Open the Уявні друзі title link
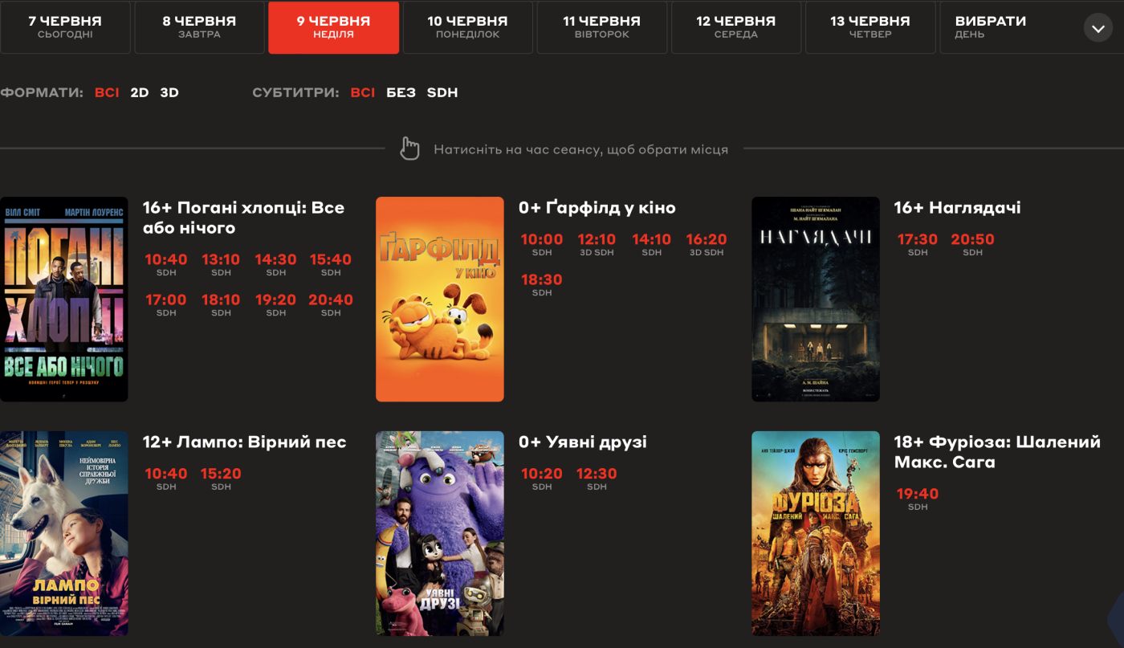This screenshot has width=1124, height=648. [x=583, y=442]
